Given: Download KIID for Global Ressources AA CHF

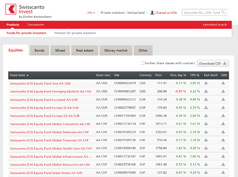Looking at the screenshot, I should (x=223, y=164).
